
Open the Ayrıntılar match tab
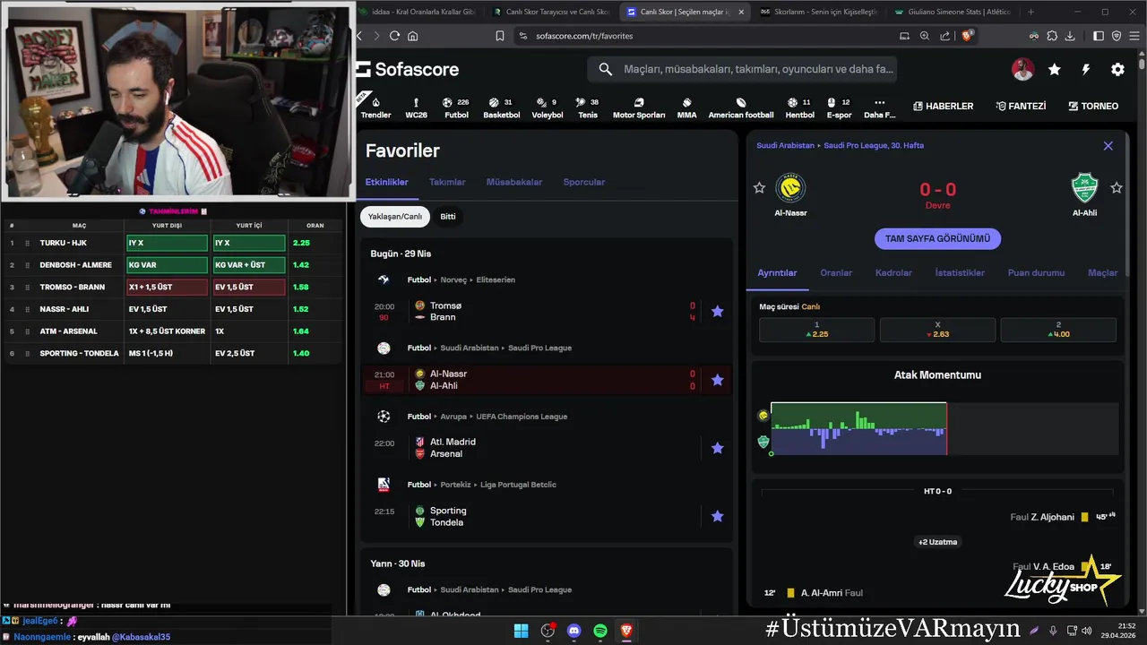(x=777, y=272)
